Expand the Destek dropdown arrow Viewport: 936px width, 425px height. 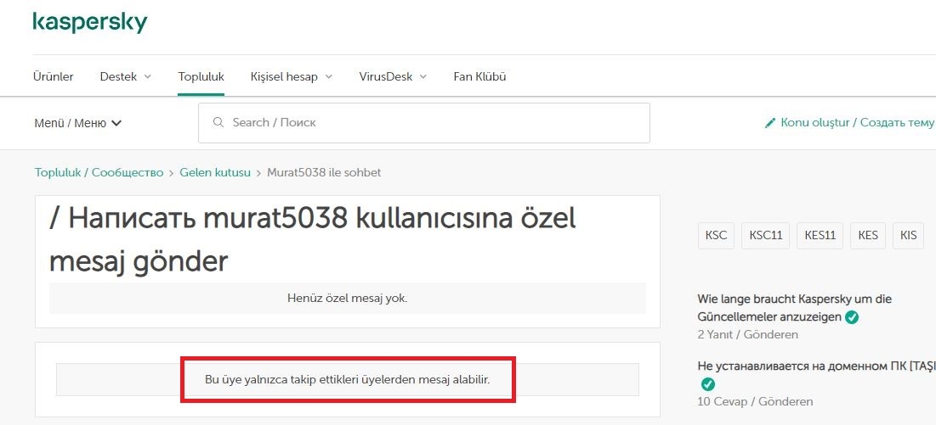coord(148,77)
